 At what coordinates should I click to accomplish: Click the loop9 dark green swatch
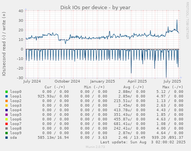(7, 133)
